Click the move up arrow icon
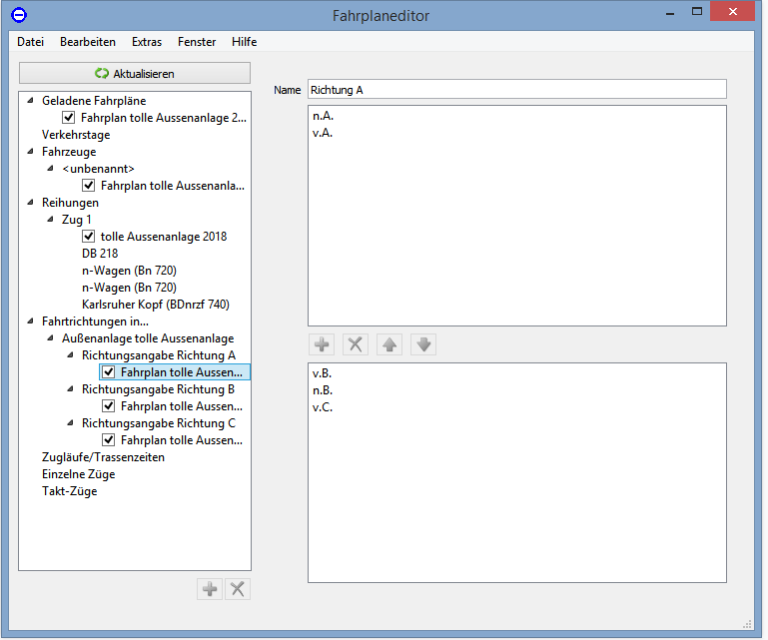Screen dimensions: 768x640 coord(389,344)
